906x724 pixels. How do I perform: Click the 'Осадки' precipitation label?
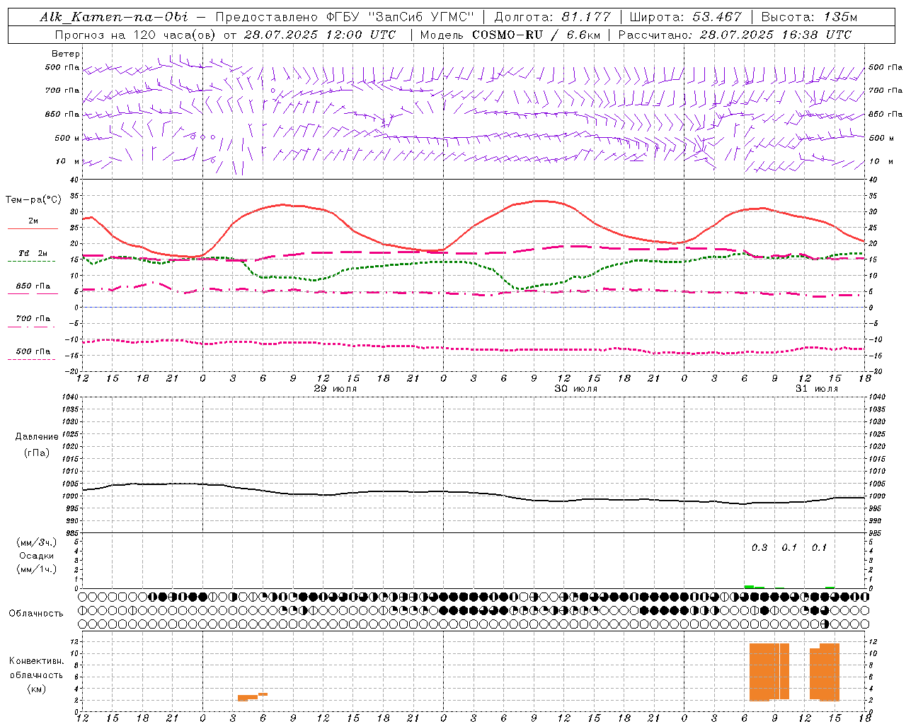click(x=36, y=556)
